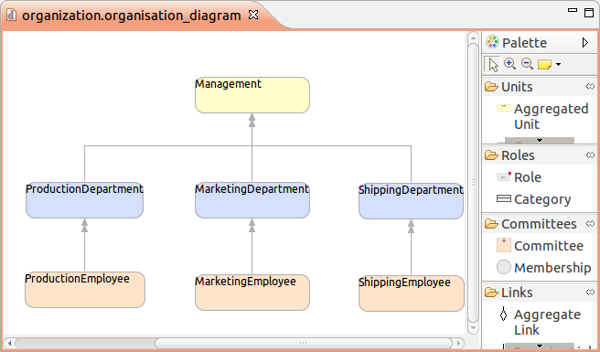Select the Aggregate Link tool
The image size is (600, 352).
pos(541,322)
